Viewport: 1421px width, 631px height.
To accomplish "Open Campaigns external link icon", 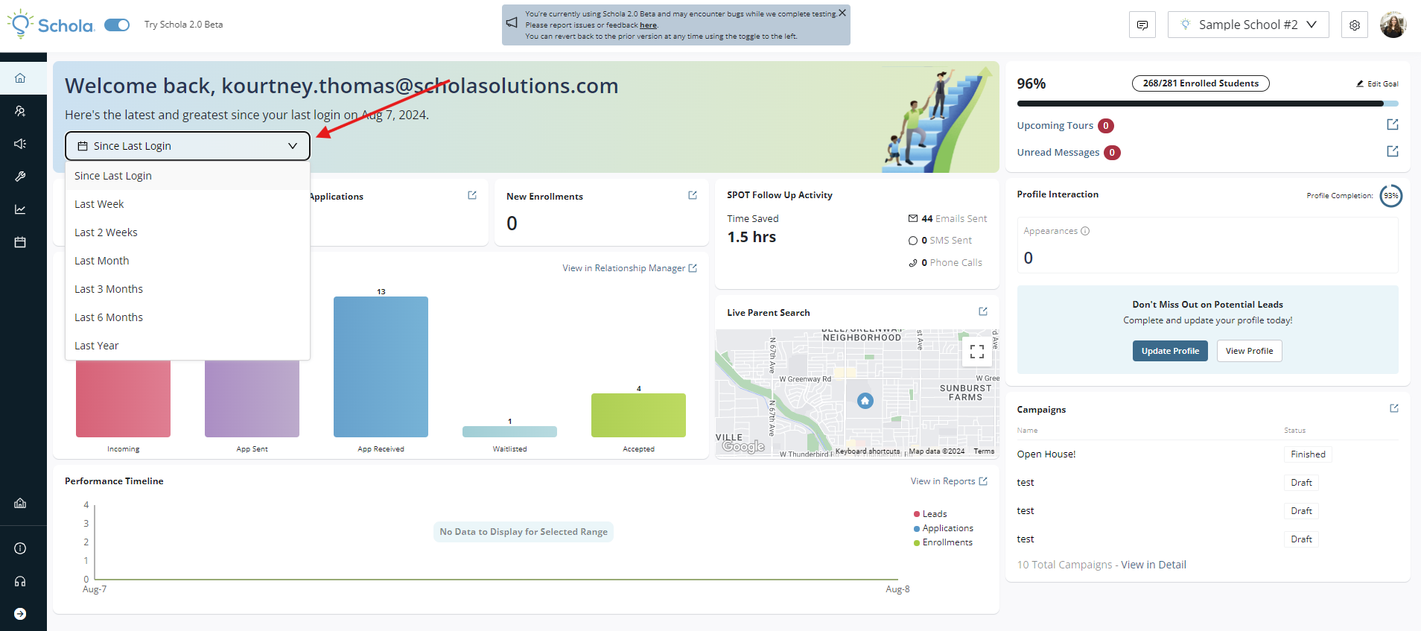I will 1394,408.
